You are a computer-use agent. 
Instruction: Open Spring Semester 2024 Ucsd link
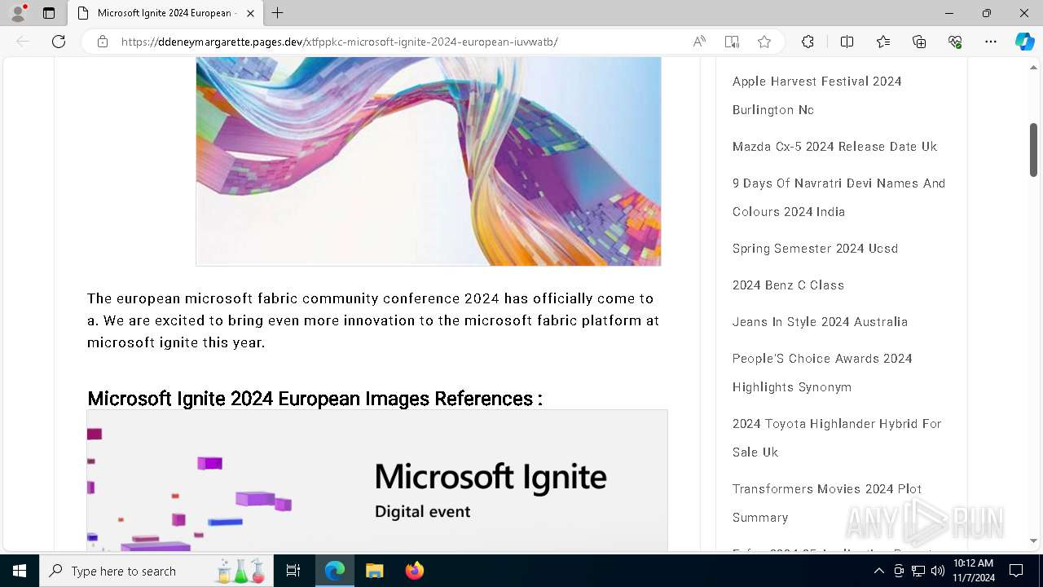click(x=815, y=249)
